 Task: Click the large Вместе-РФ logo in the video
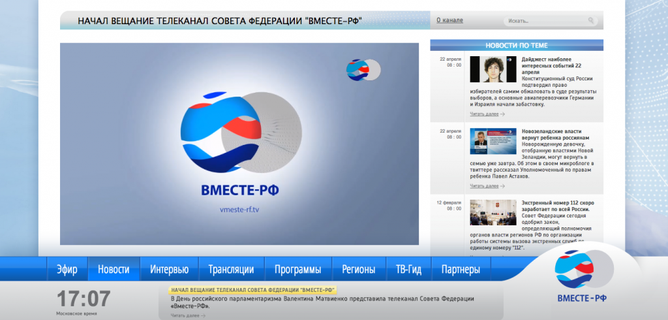pyautogui.click(x=241, y=133)
